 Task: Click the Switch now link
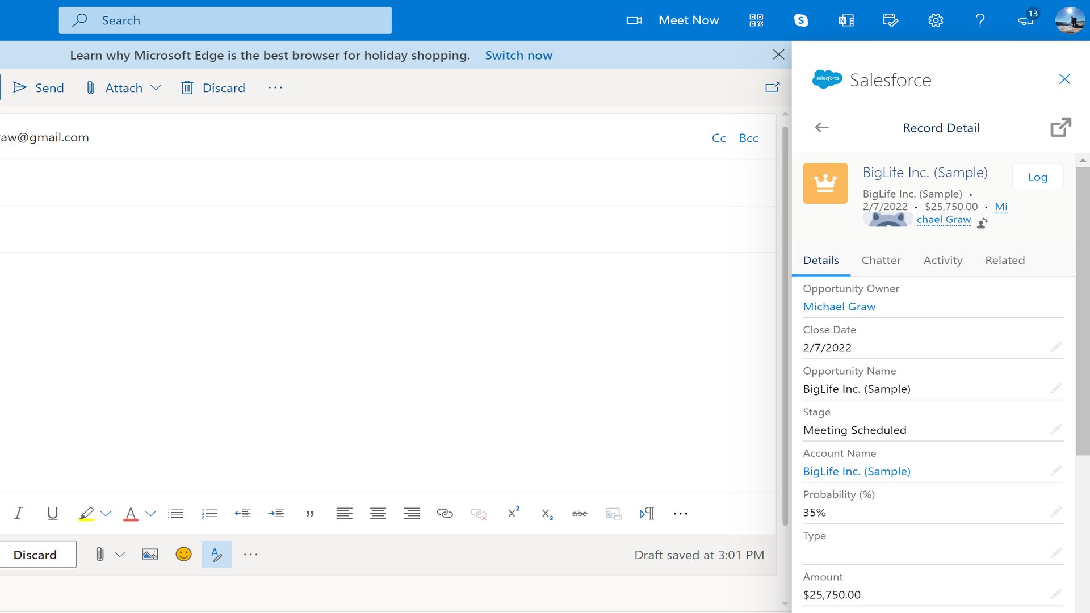tap(518, 55)
